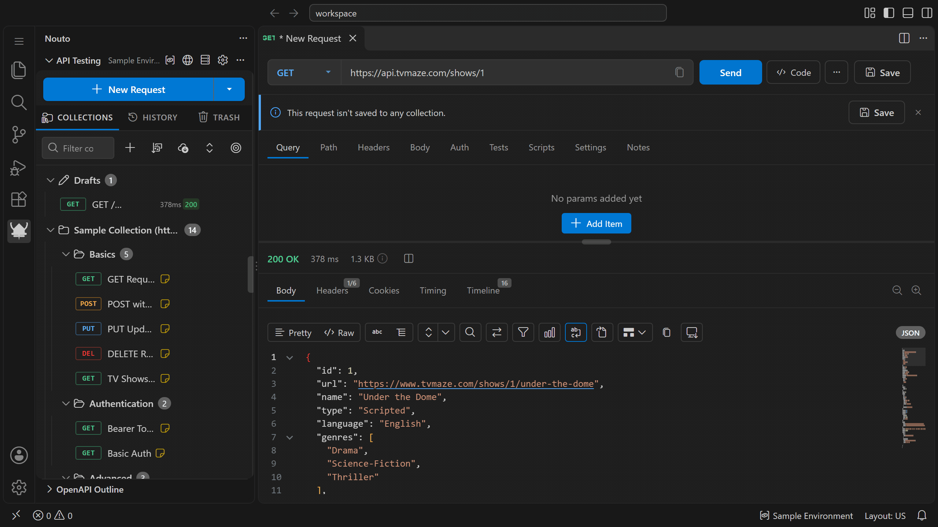Open workspace settings gear next to API Testing
The height and width of the screenshot is (527, 938).
(223, 60)
